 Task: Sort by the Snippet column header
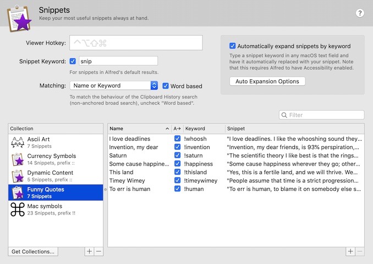point(294,129)
